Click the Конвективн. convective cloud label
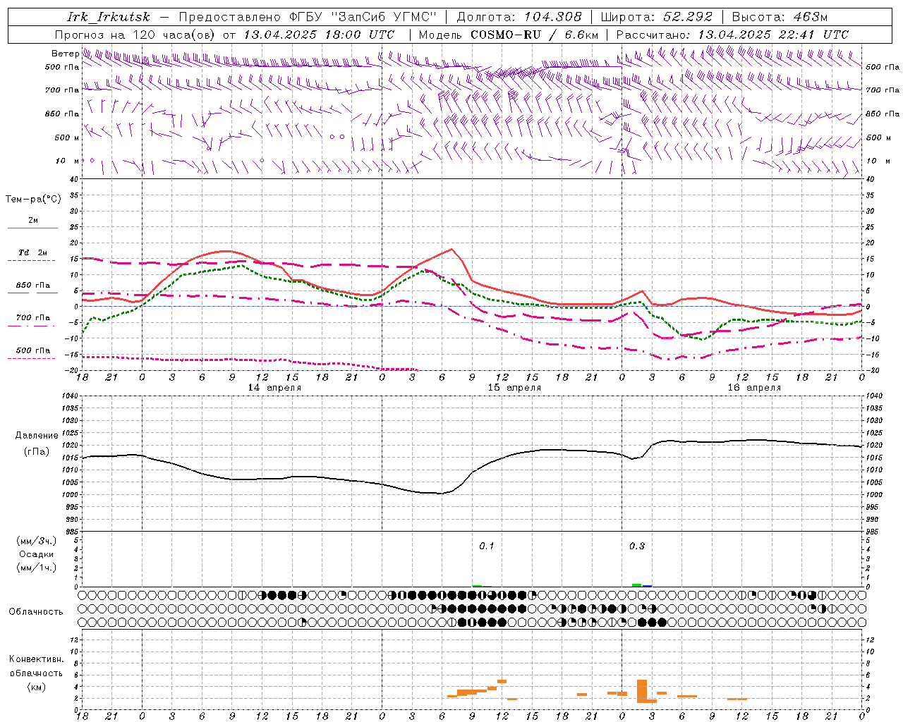This screenshot has height=722, width=903. coord(36,659)
